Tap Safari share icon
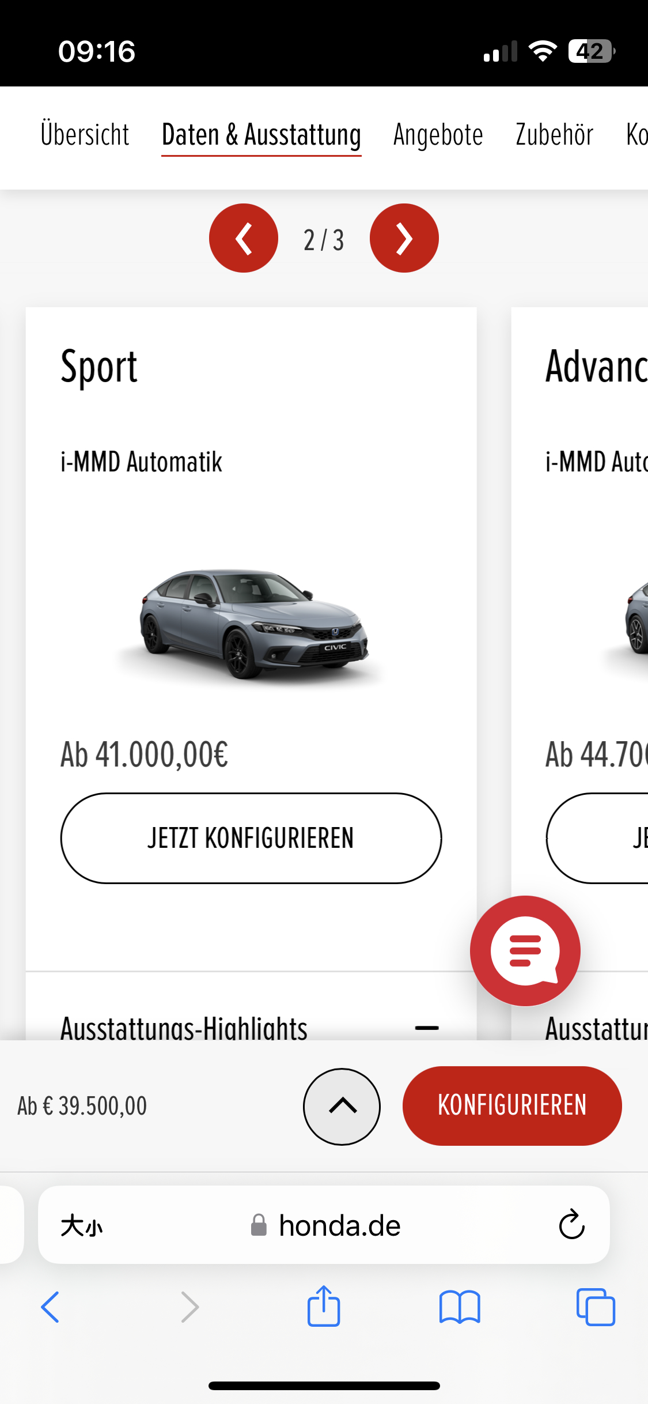The width and height of the screenshot is (648, 1404). pos(324,1307)
